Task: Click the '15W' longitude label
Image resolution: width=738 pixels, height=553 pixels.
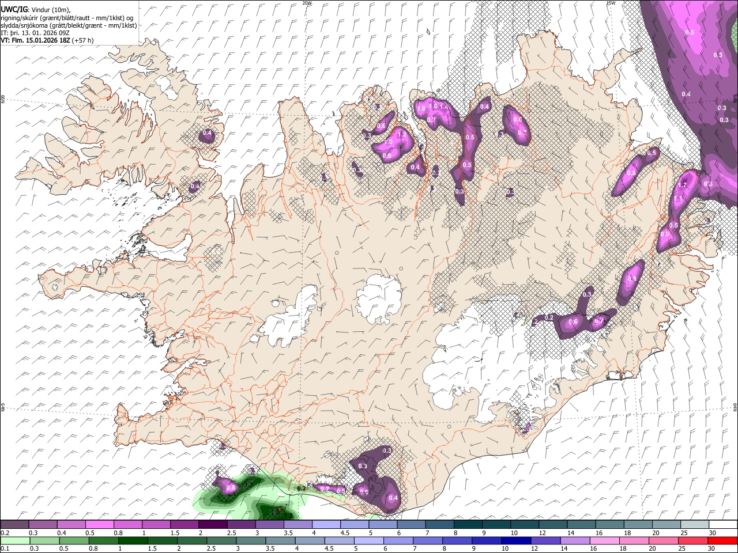Action: pyautogui.click(x=610, y=3)
